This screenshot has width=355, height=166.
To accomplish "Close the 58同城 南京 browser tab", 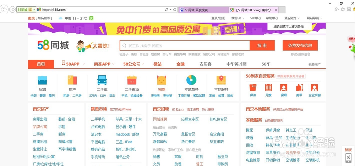I will [276, 10].
